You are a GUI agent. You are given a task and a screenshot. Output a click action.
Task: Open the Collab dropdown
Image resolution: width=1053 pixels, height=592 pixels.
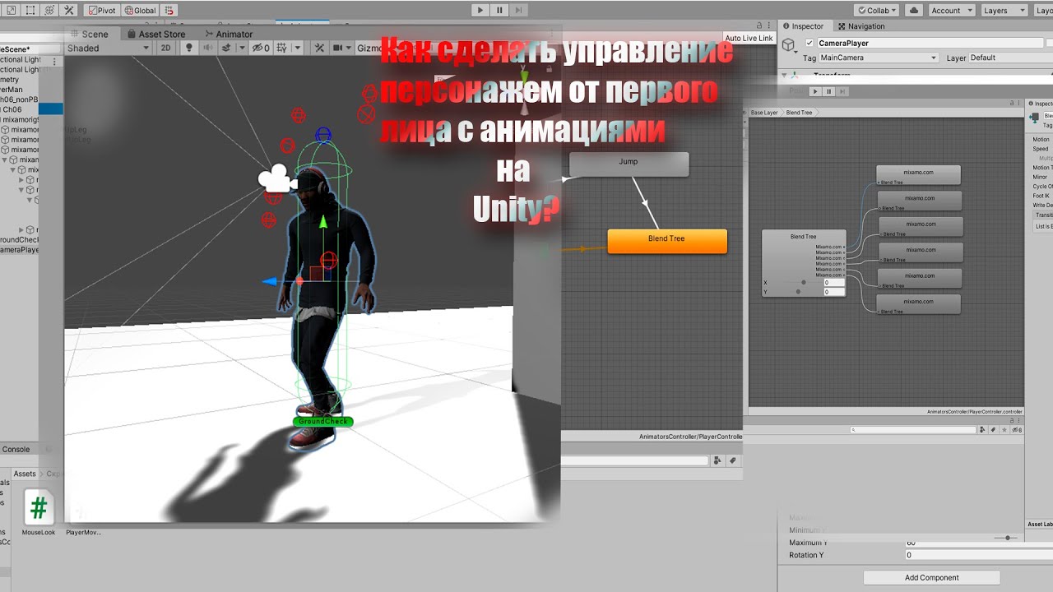(878, 11)
